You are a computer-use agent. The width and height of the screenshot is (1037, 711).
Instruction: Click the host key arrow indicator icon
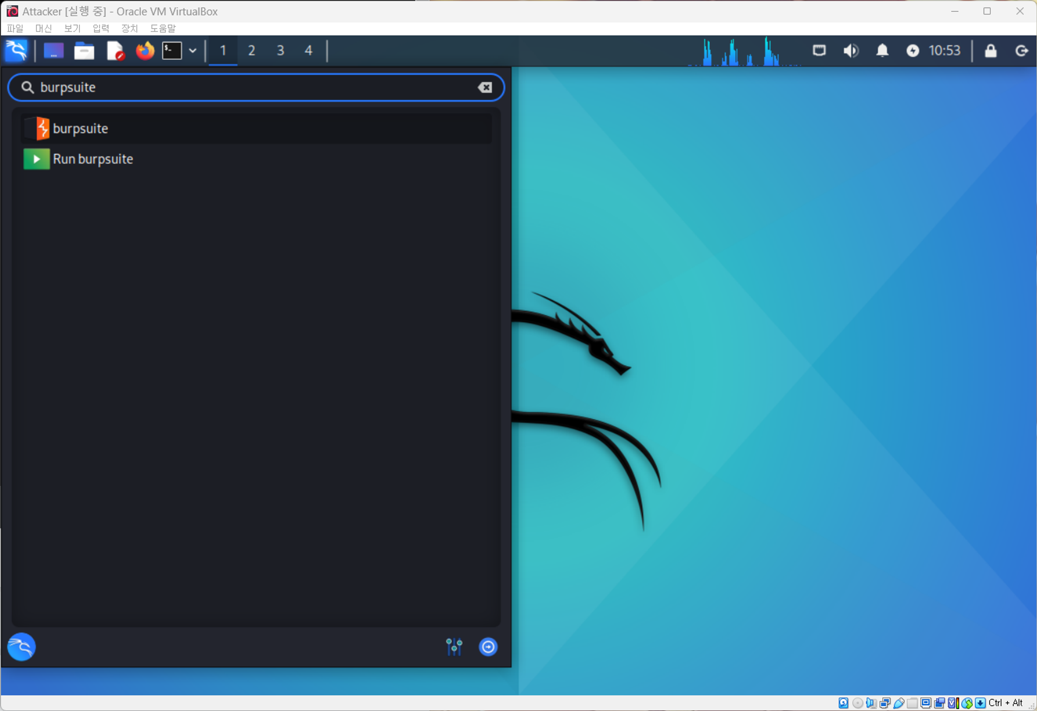tap(980, 703)
